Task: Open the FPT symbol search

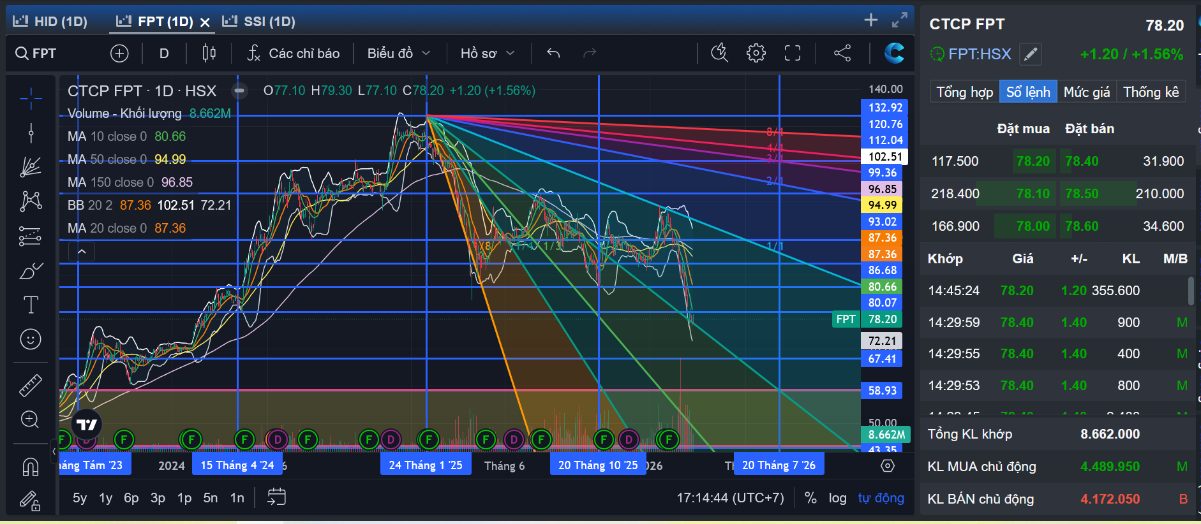Action: pyautogui.click(x=36, y=54)
